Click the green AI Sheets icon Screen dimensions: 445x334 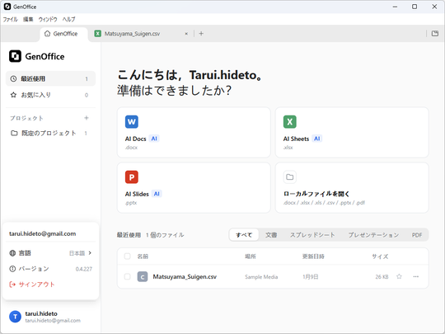point(290,122)
